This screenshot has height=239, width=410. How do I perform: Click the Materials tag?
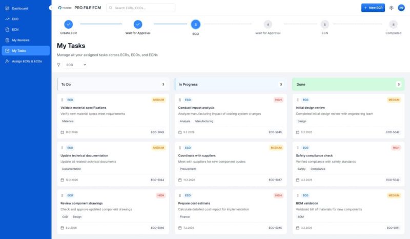tap(68, 121)
